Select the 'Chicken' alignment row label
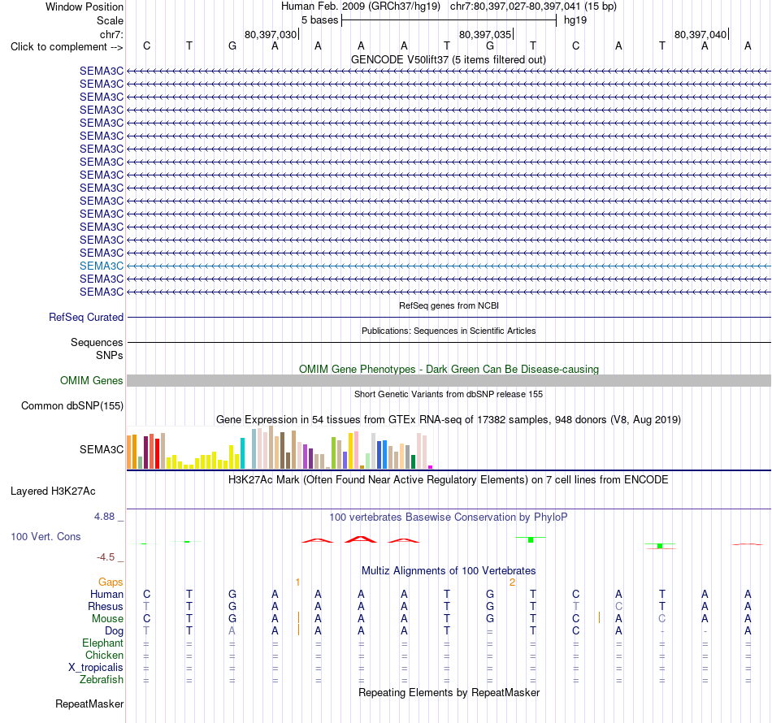772x723 pixels. tap(104, 655)
